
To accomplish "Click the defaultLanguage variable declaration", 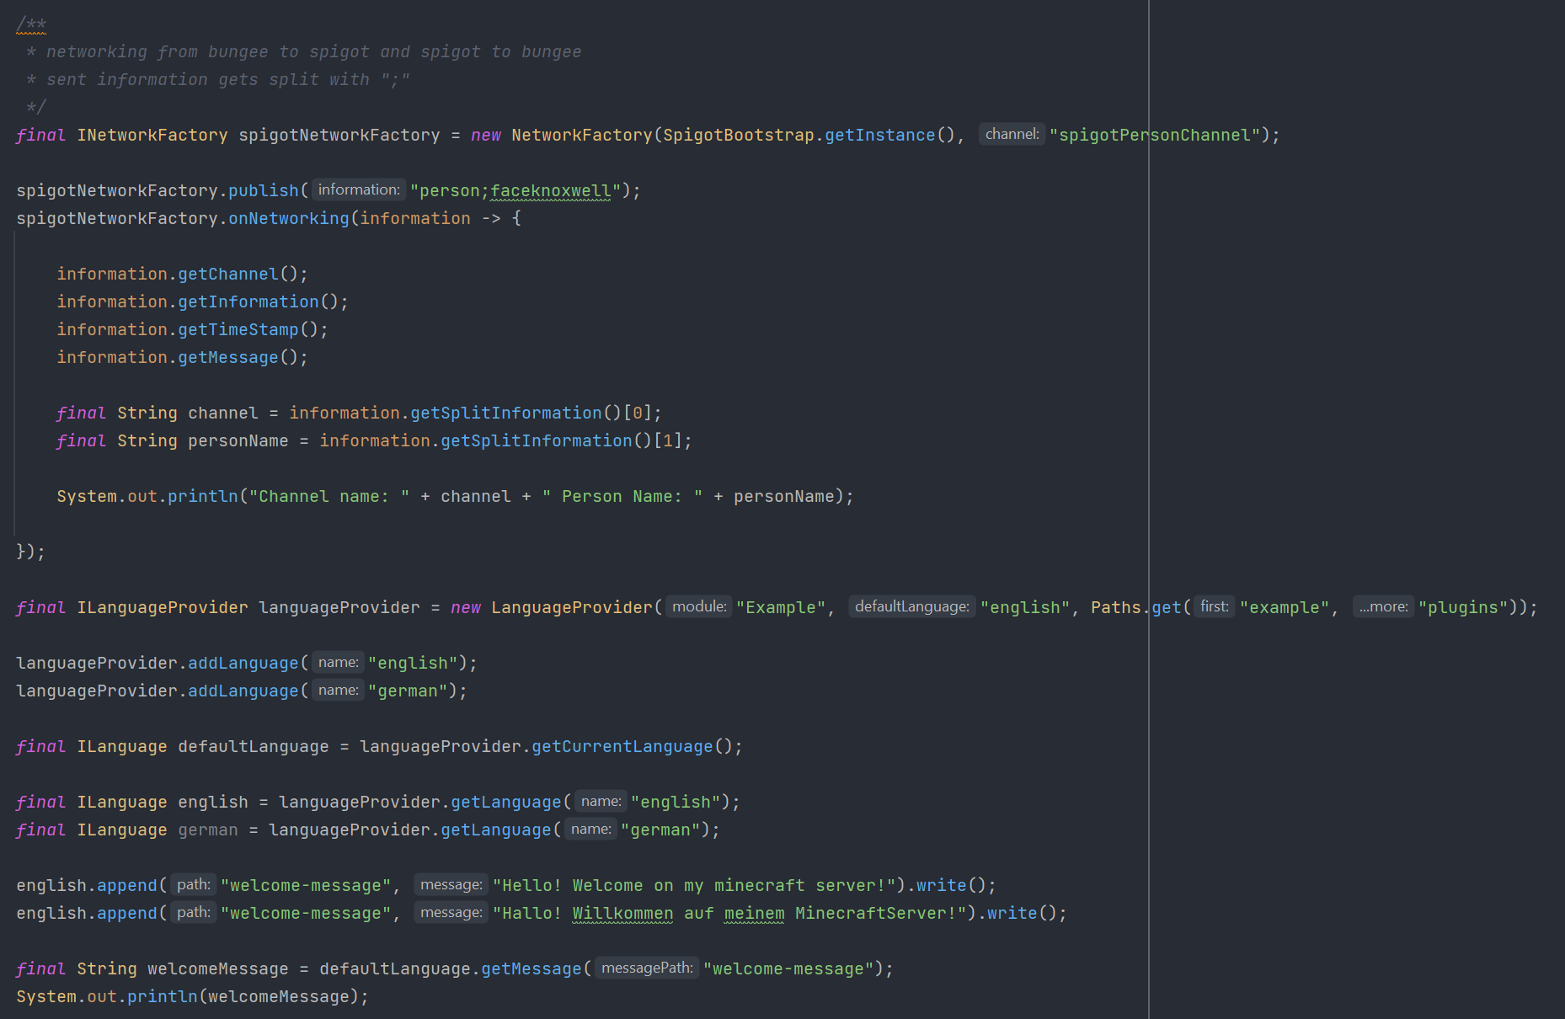I will point(254,746).
